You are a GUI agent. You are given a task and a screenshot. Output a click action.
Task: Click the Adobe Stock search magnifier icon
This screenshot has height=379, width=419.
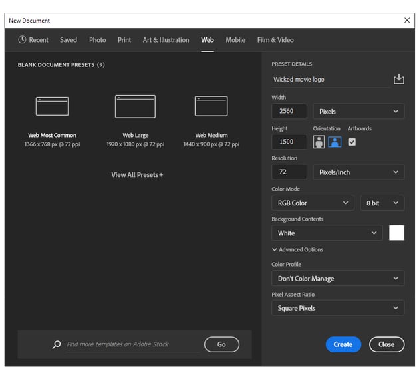click(x=57, y=344)
